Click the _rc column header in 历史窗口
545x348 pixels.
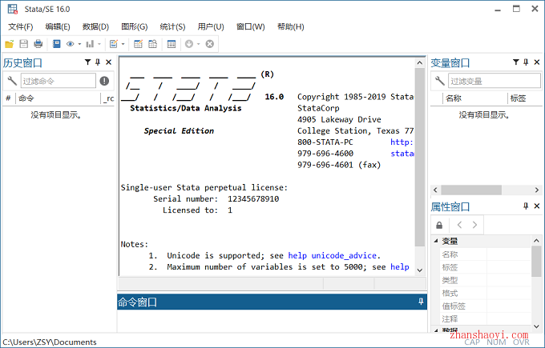[108, 98]
